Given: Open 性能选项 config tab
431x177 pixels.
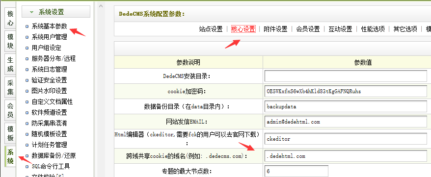Looking at the screenshot, I should tap(373, 29).
